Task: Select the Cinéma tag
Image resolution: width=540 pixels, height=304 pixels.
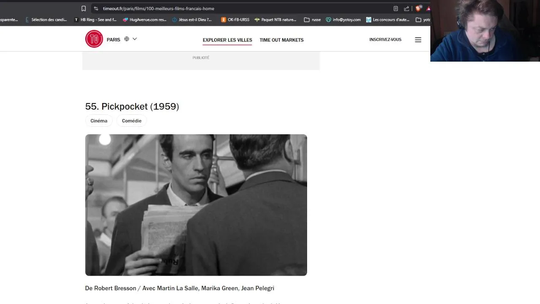Action: [x=99, y=121]
